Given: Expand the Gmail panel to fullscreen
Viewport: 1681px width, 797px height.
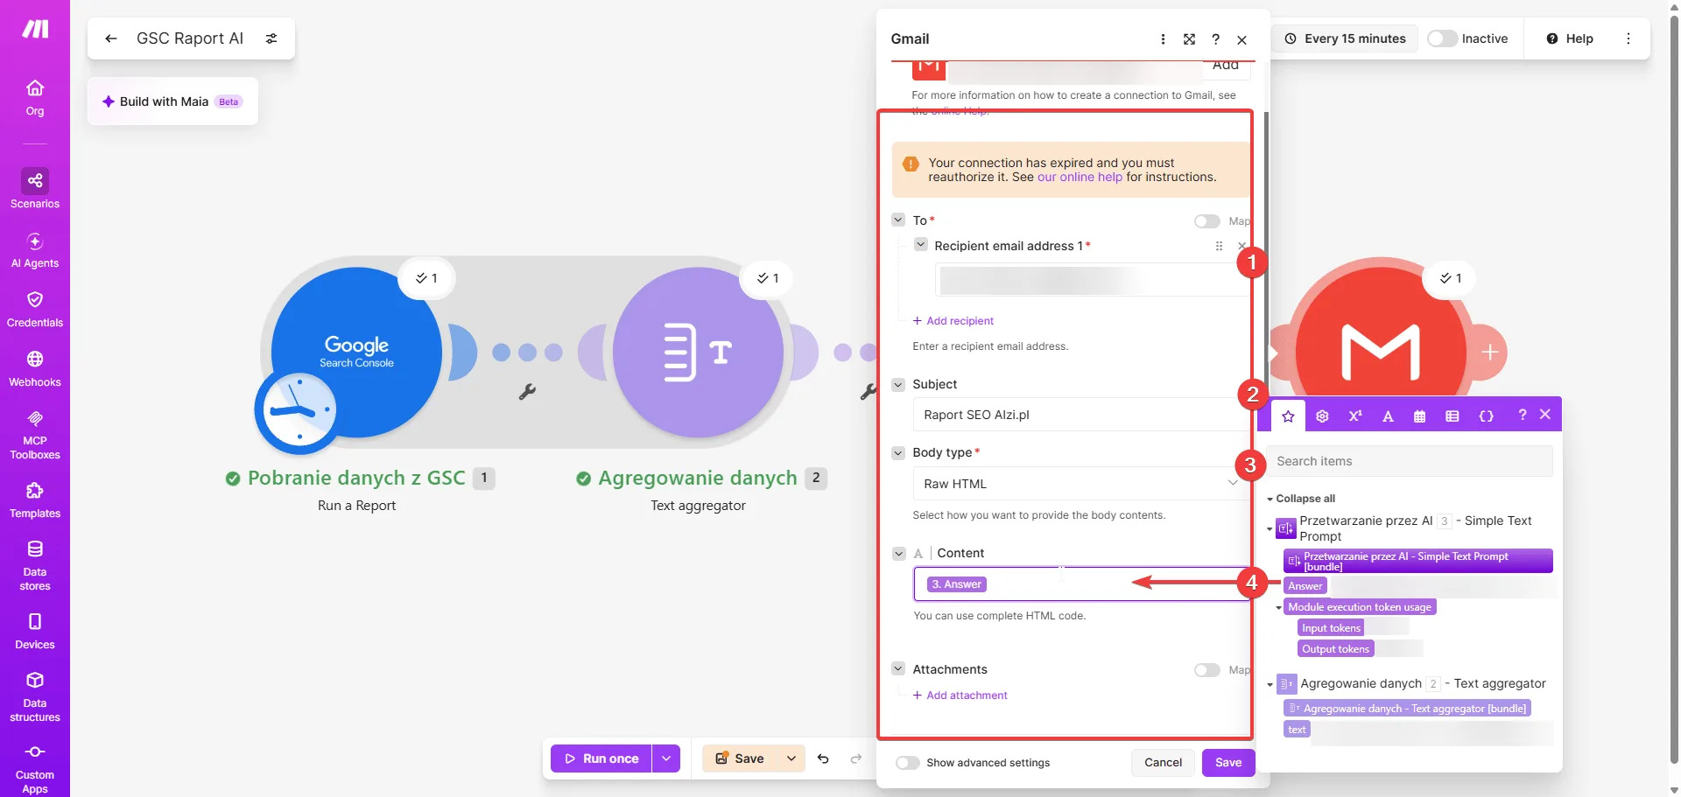Looking at the screenshot, I should [1189, 39].
